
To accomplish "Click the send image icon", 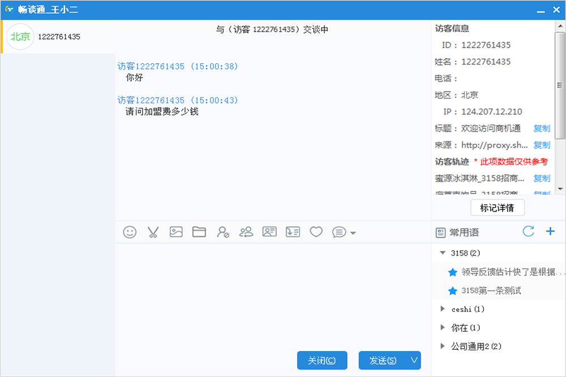I will [176, 232].
